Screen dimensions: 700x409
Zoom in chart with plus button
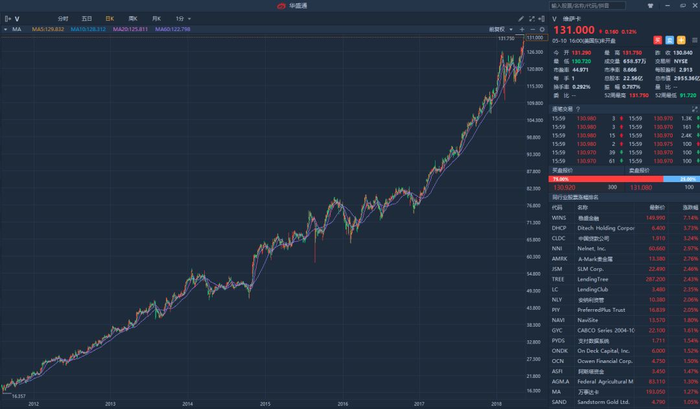coord(522,29)
